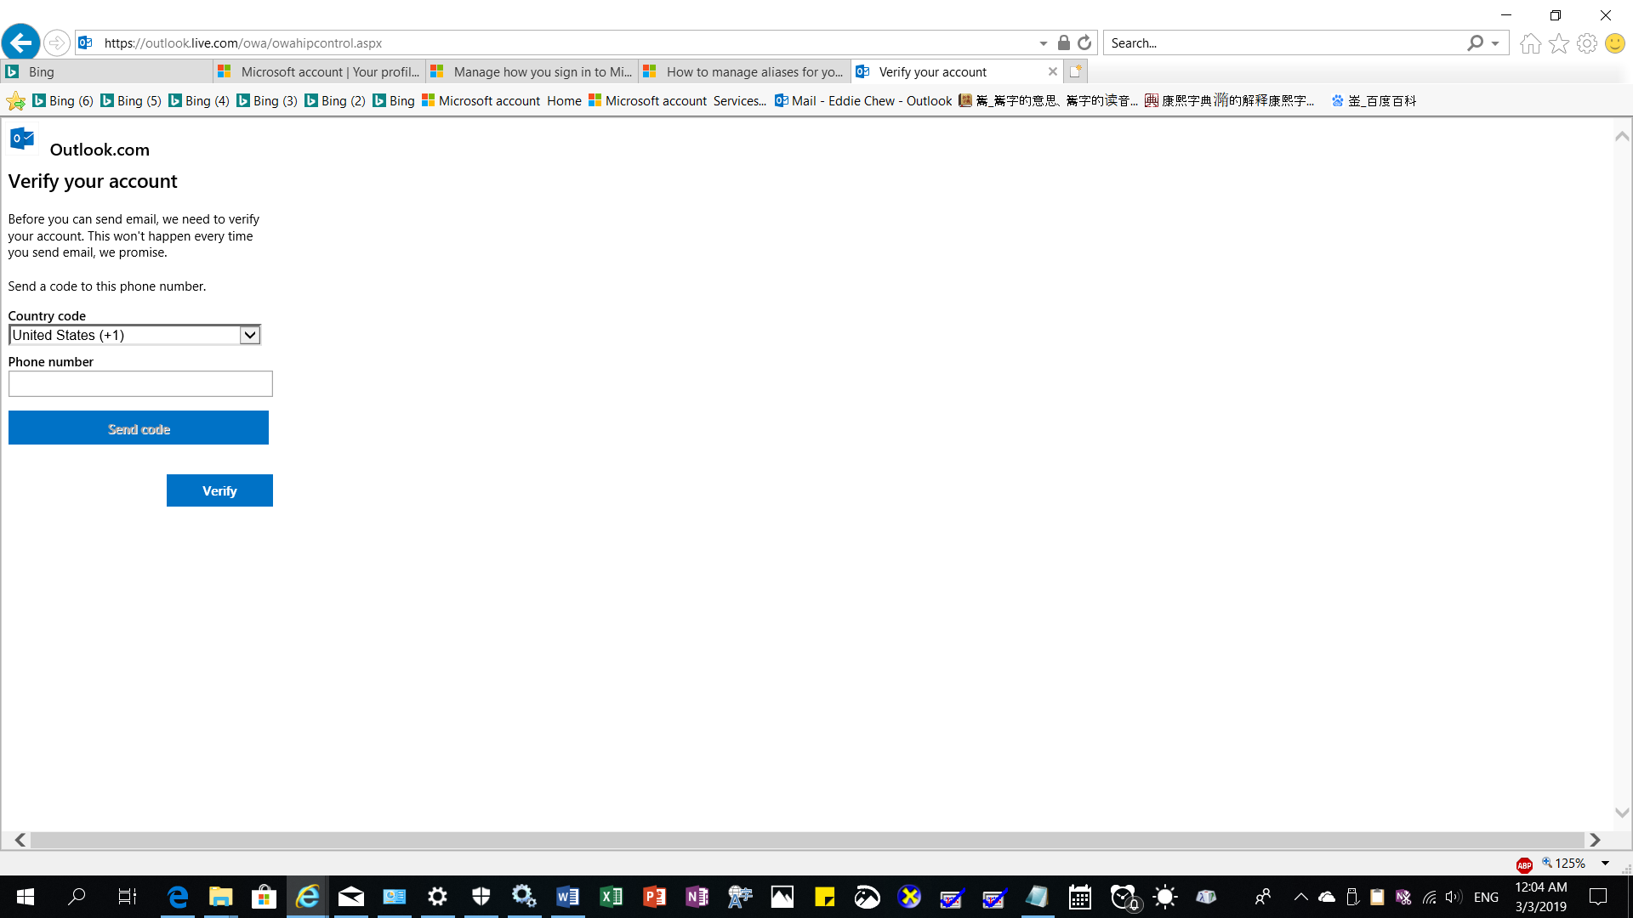Open Excel from the taskbar
Viewport: 1633px width, 918px height.
pyautogui.click(x=611, y=897)
